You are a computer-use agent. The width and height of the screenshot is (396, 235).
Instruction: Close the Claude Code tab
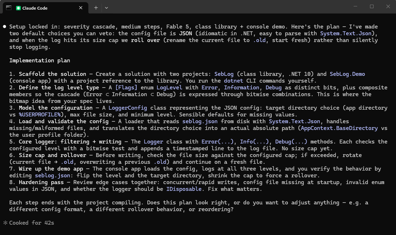click(x=80, y=8)
